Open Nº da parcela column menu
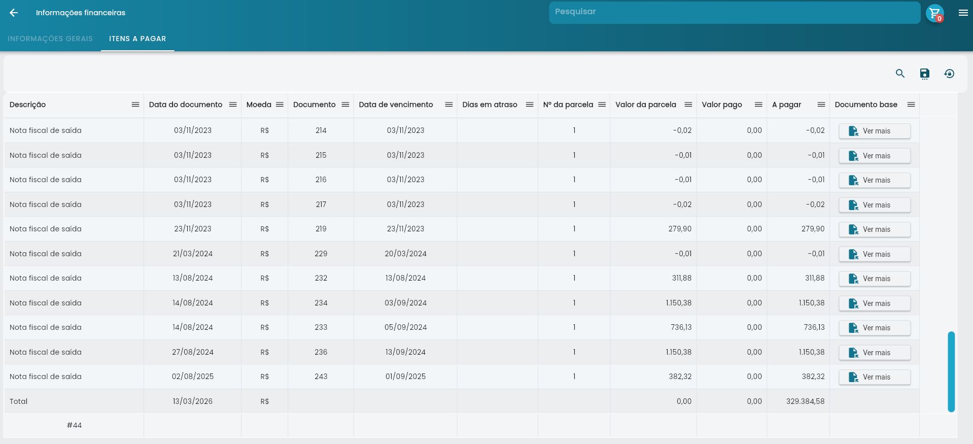The height and width of the screenshot is (444, 973). (602, 105)
